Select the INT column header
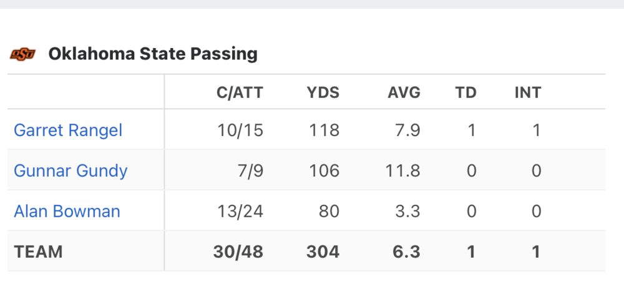The height and width of the screenshot is (286, 624). [527, 93]
